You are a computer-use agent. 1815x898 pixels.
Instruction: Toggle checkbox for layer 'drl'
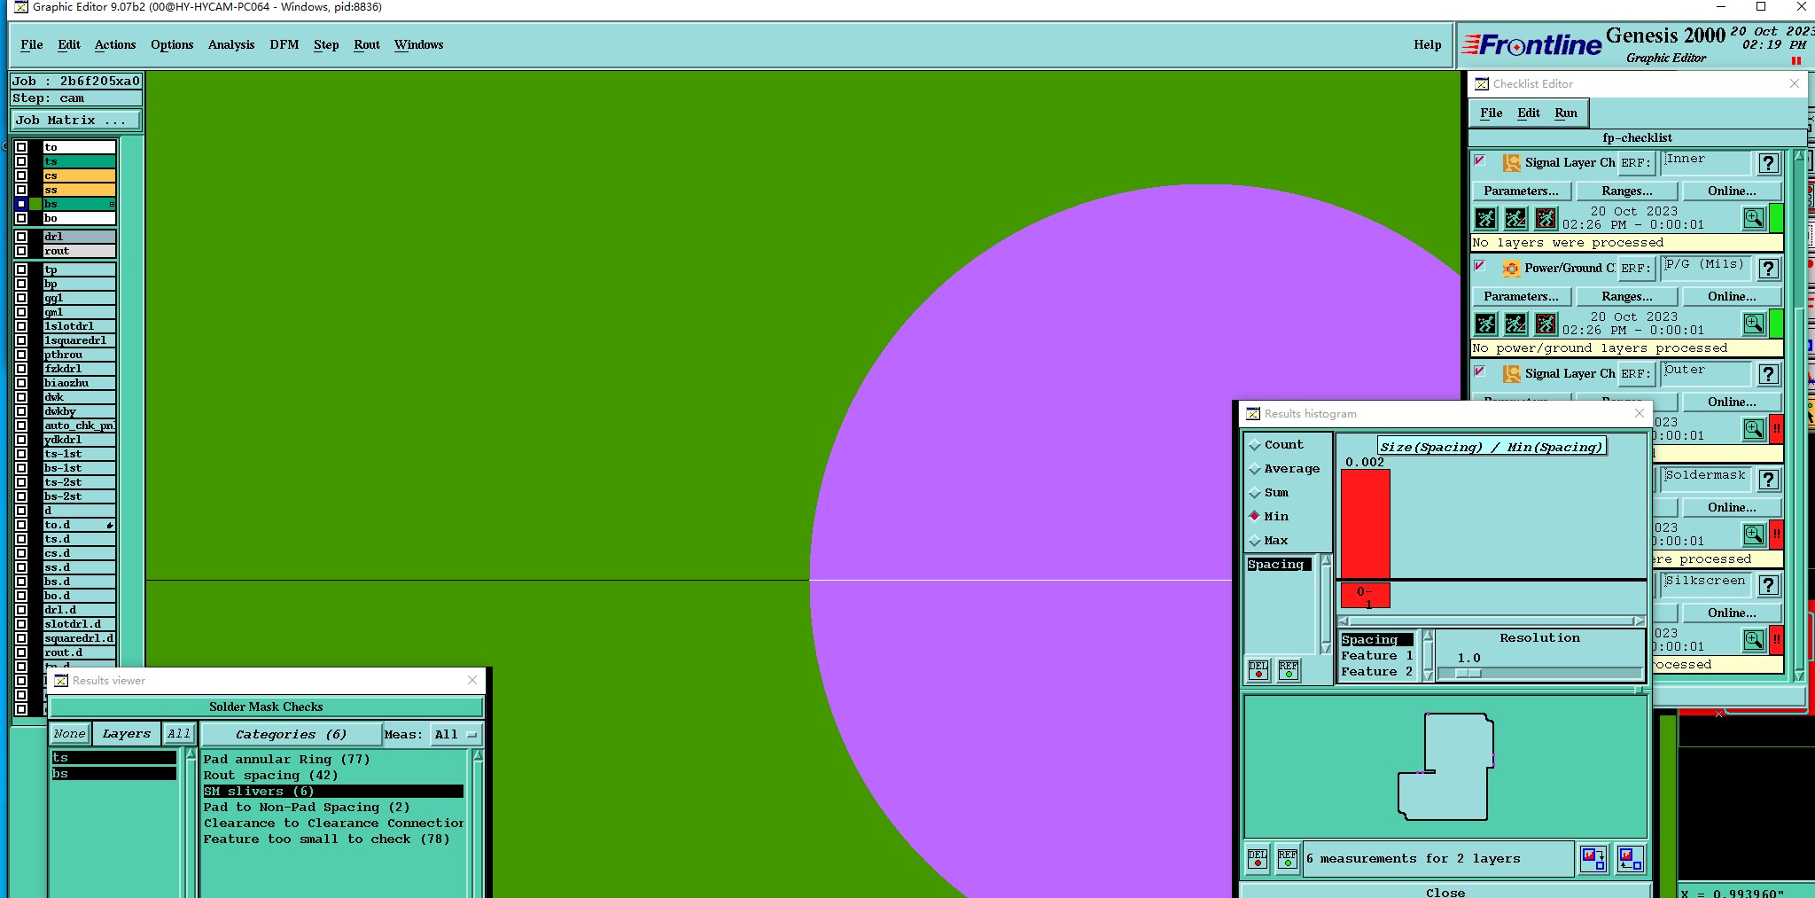click(x=21, y=237)
